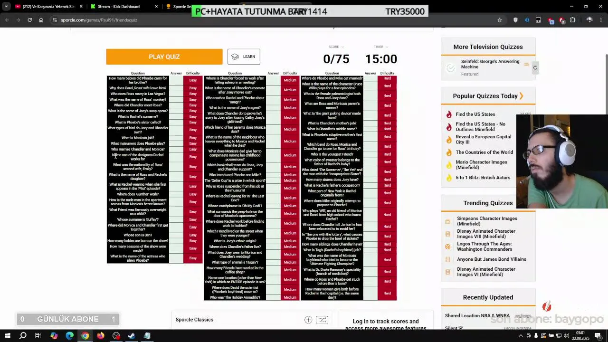Viewport: 608px width, 342px height.
Task: Click 'Where does Gunther work?' question cell
Action: (x=138, y=194)
